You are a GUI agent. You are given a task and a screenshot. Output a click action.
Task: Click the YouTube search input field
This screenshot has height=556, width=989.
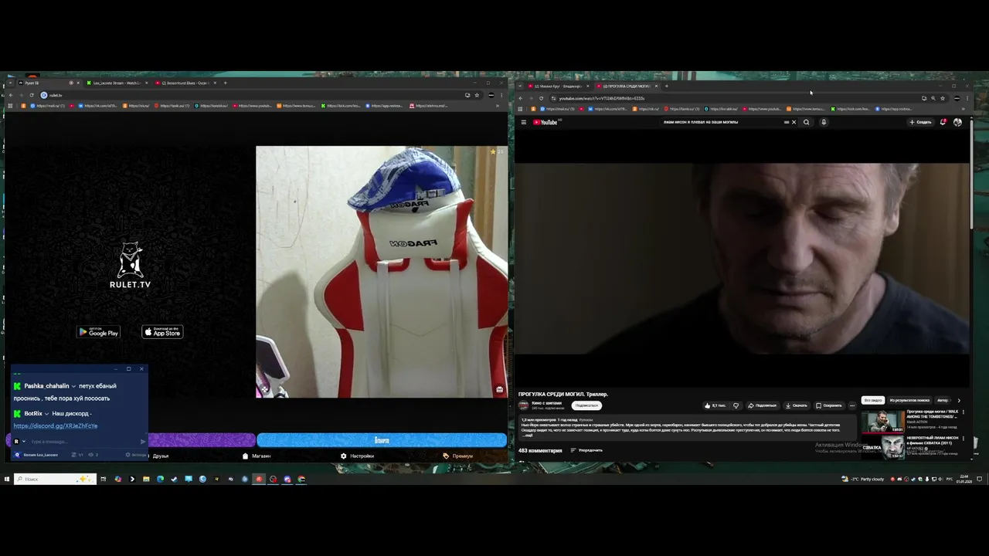[x=722, y=122]
